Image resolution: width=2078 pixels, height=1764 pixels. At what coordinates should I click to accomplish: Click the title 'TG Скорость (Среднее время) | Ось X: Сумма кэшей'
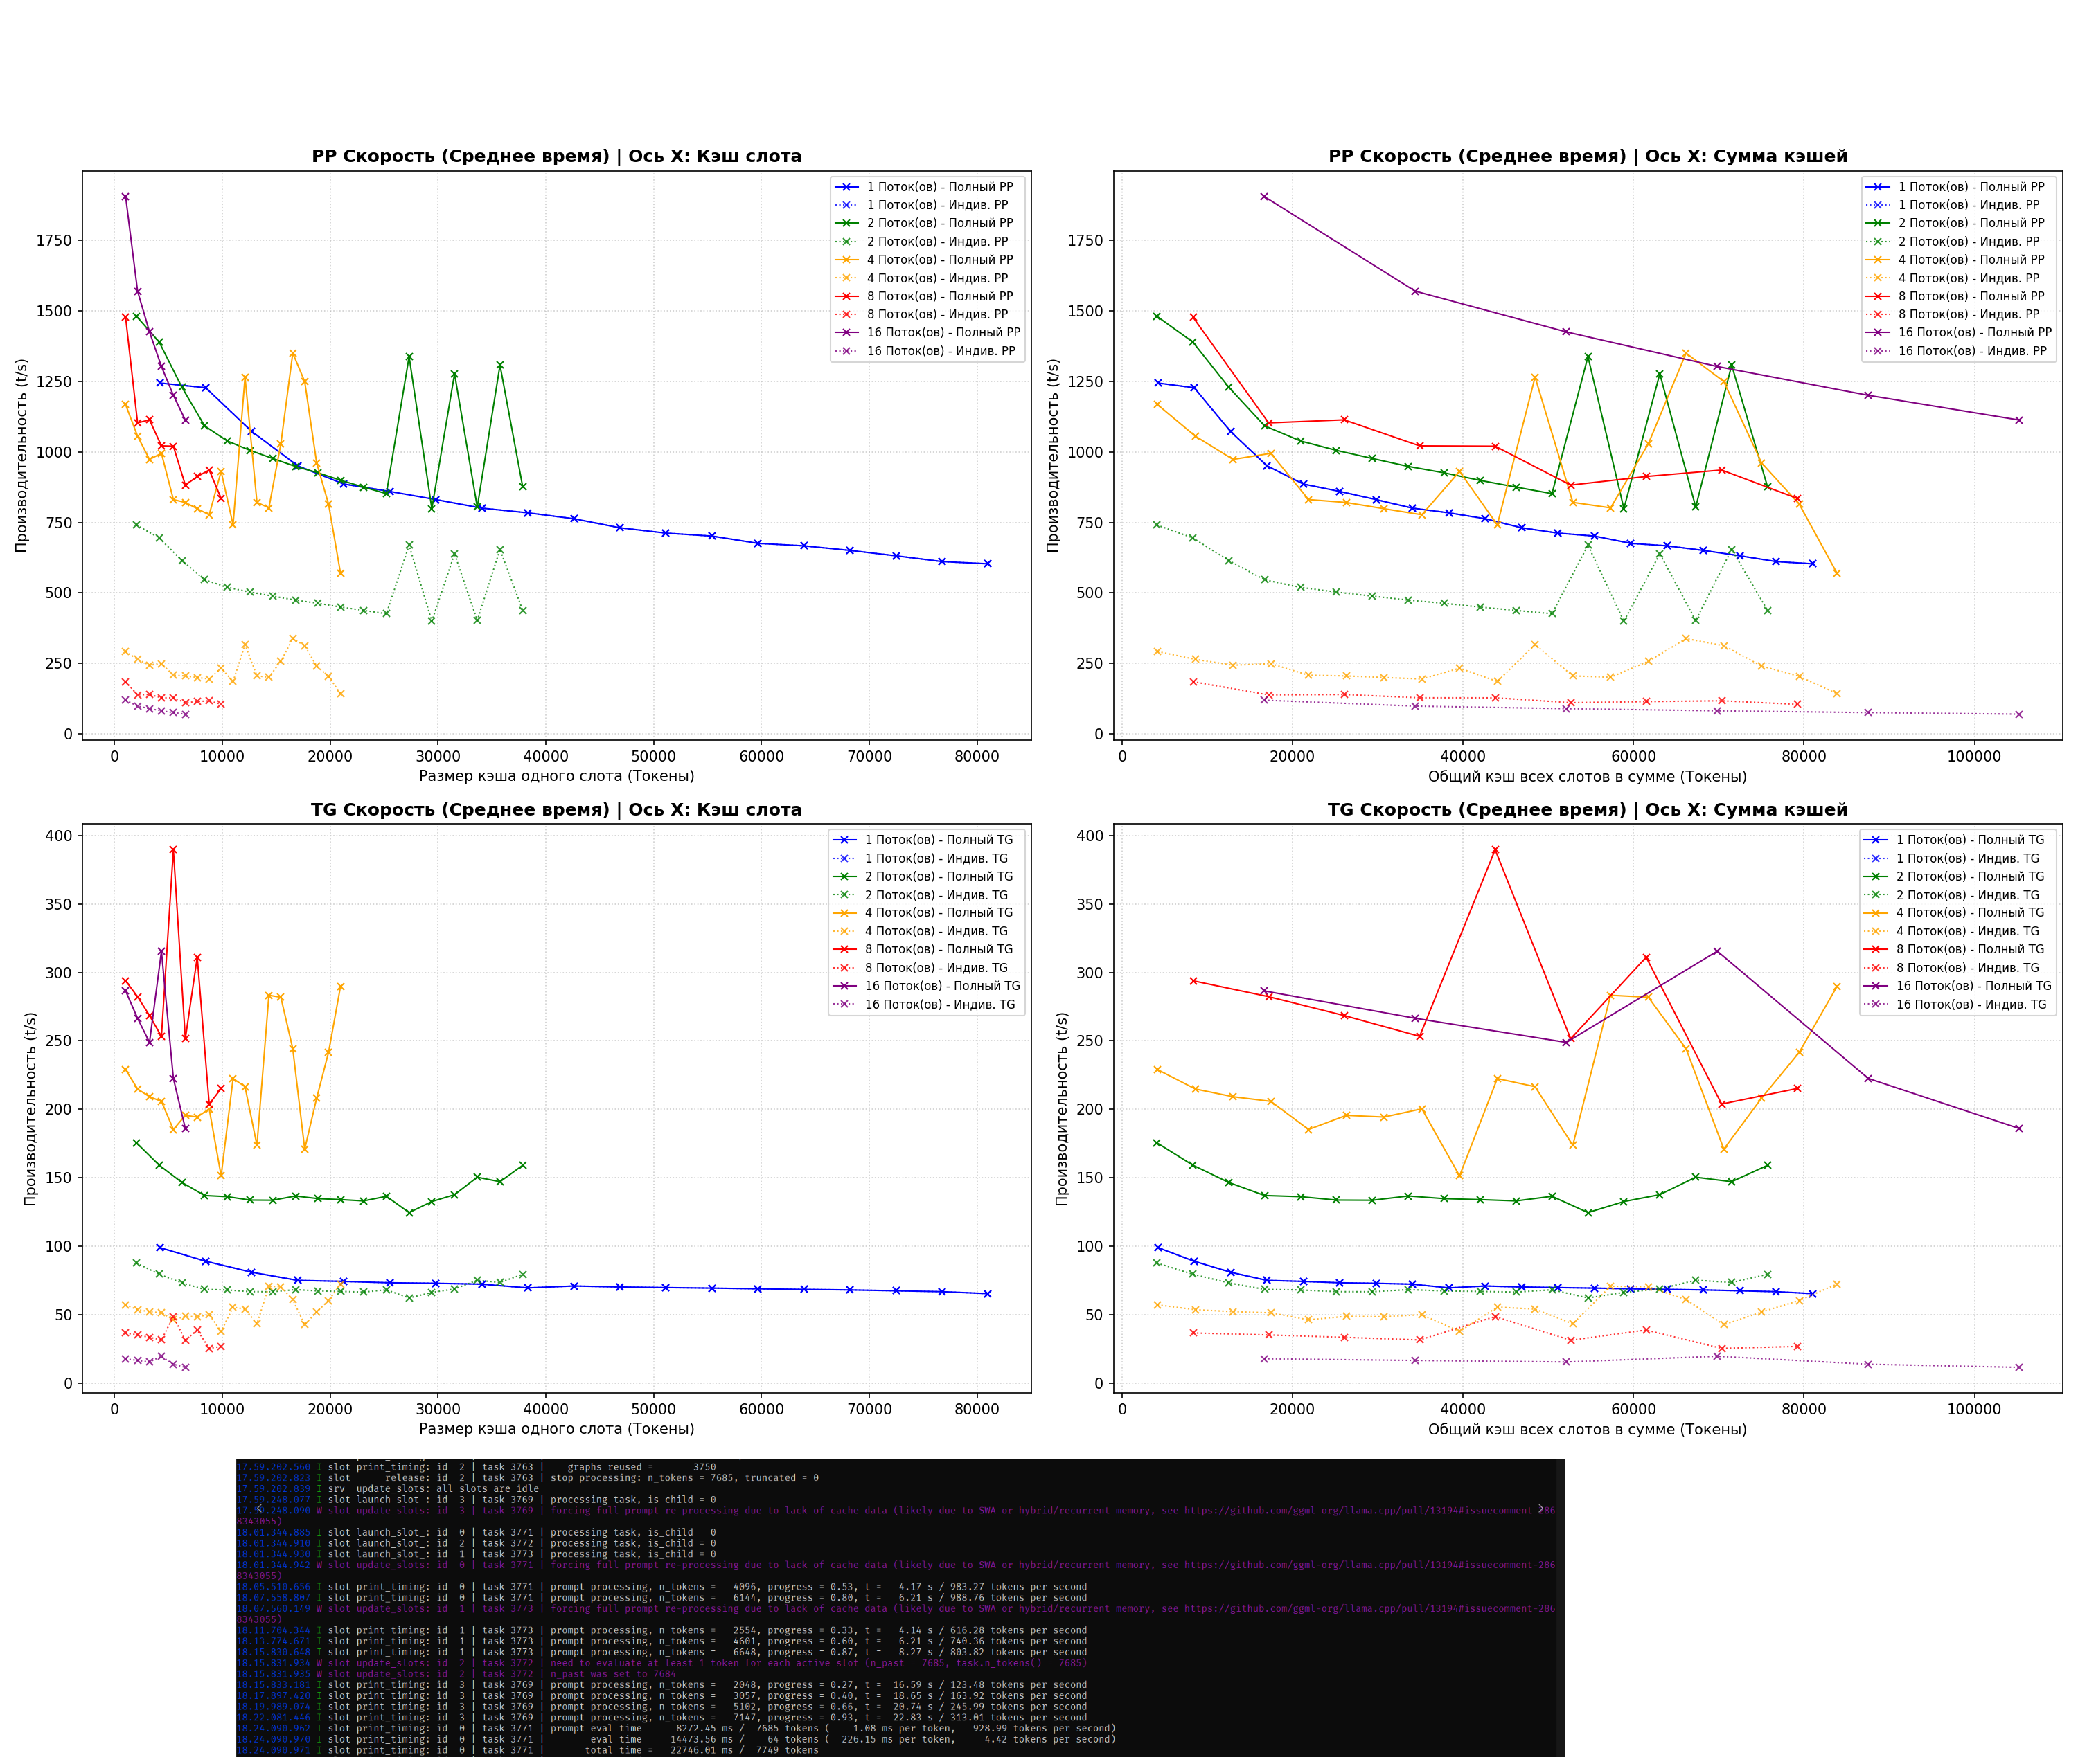click(1587, 809)
